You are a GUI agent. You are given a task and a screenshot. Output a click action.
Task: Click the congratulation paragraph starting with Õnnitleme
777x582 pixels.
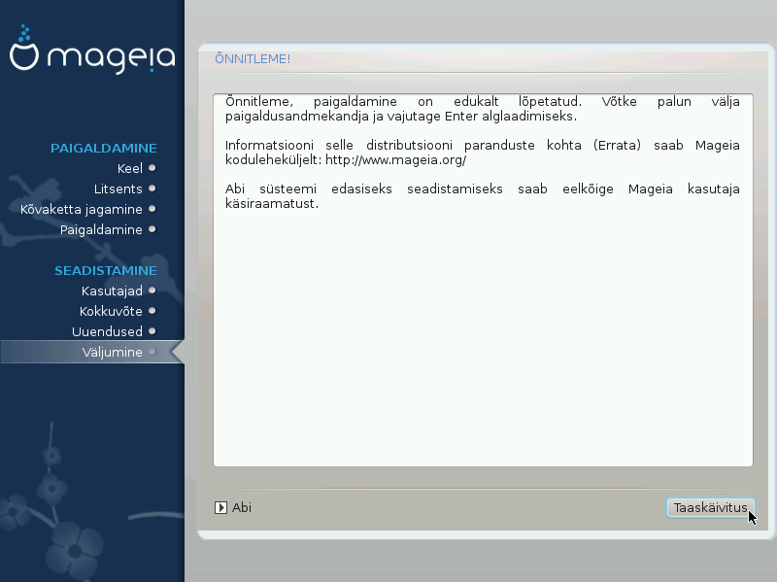point(482,109)
